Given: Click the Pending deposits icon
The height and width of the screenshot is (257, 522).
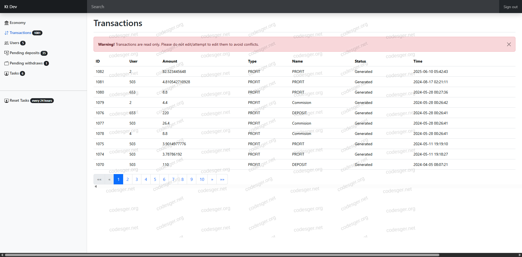Looking at the screenshot, I should pyautogui.click(x=7, y=53).
